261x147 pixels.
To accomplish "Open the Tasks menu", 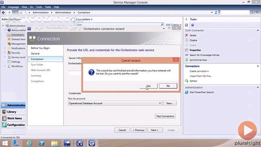I will pos(48,7).
